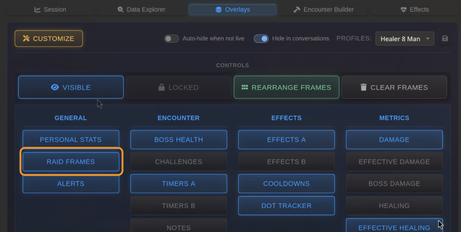The width and height of the screenshot is (461, 232).
Task: Enable the Challenges overlay button
Action: 178,162
